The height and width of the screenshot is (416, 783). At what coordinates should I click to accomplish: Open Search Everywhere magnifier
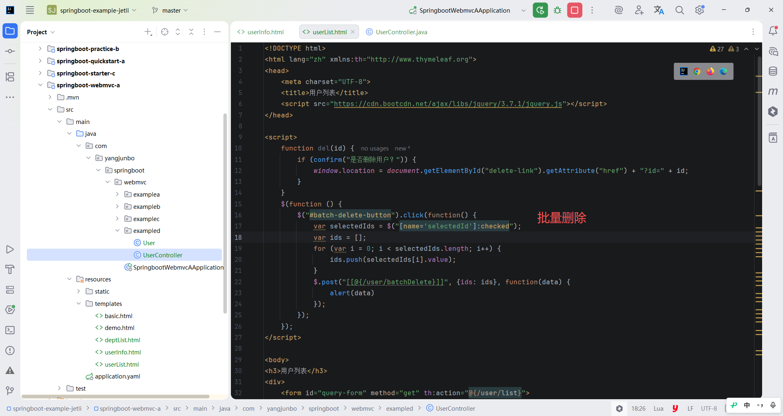pos(679,10)
